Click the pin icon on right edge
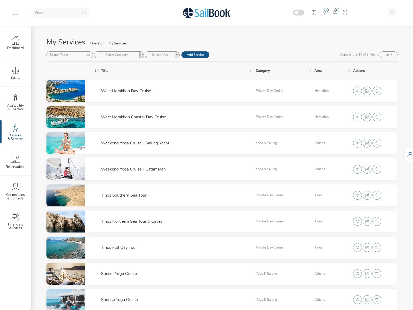Screen dimensions: 413x310 409,154
